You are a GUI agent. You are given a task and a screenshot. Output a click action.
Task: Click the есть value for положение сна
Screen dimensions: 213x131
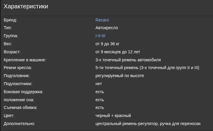pyautogui.click(x=100, y=100)
